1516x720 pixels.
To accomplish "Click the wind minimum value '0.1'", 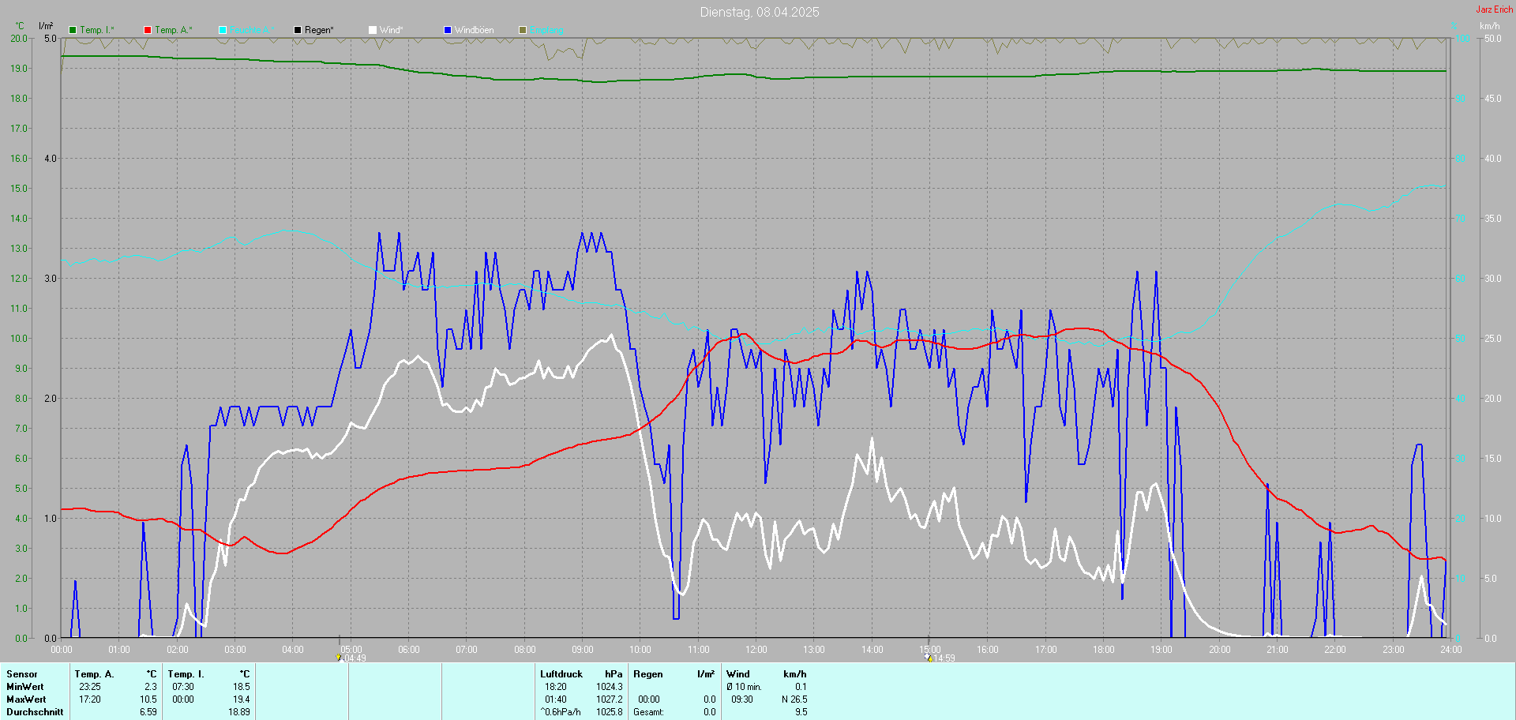I will point(801,687).
